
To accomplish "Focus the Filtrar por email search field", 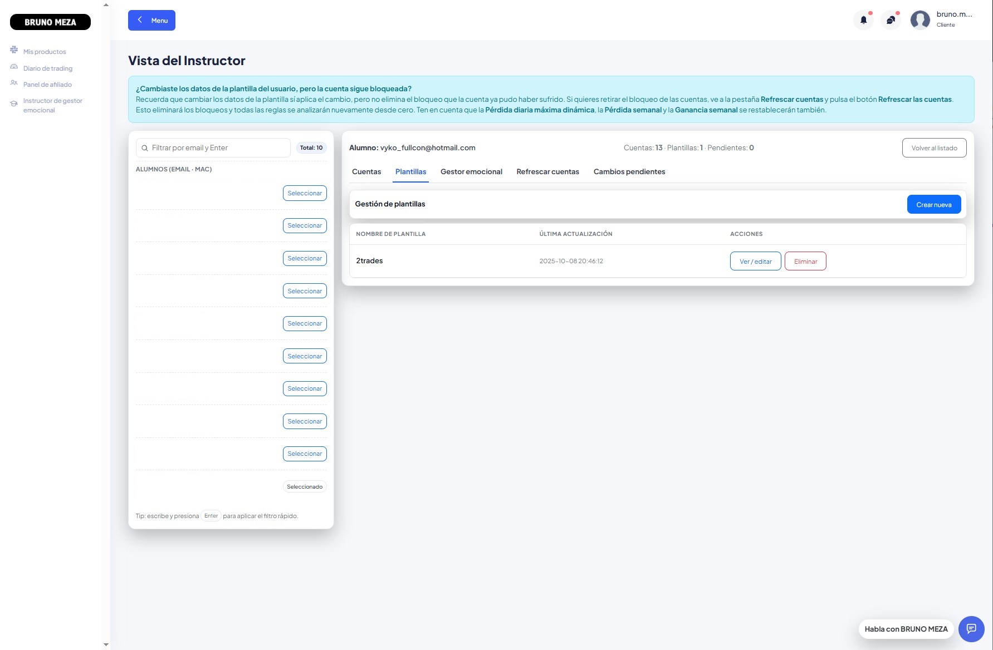I will click(217, 148).
